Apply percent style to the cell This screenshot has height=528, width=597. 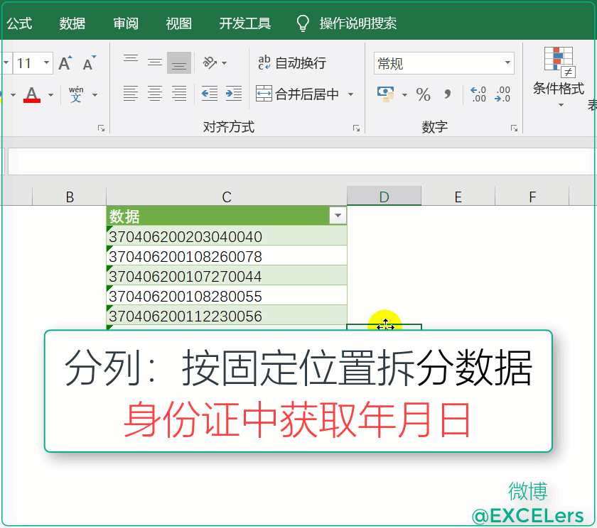click(x=424, y=94)
